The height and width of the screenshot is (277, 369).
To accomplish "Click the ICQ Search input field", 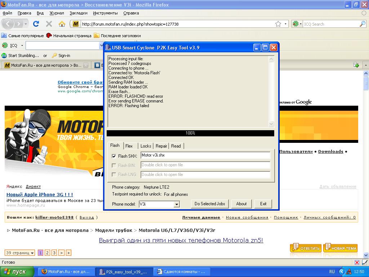I will [x=331, y=24].
